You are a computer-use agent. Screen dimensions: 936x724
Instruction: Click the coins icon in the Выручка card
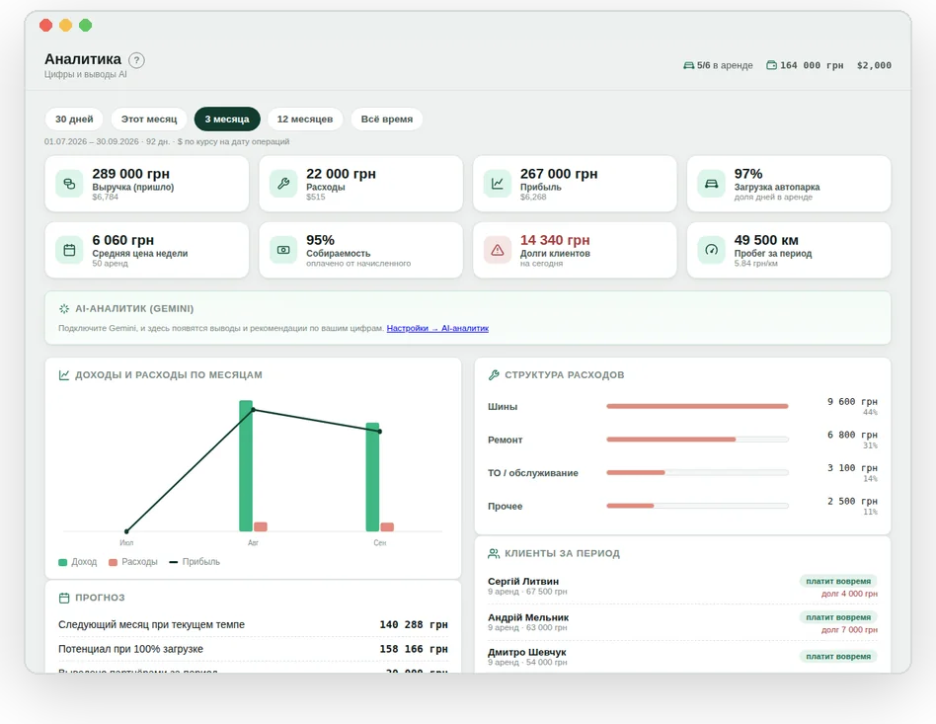(69, 184)
